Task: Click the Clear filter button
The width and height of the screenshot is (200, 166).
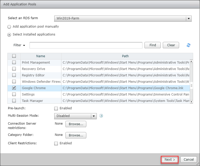Action: (x=171, y=45)
